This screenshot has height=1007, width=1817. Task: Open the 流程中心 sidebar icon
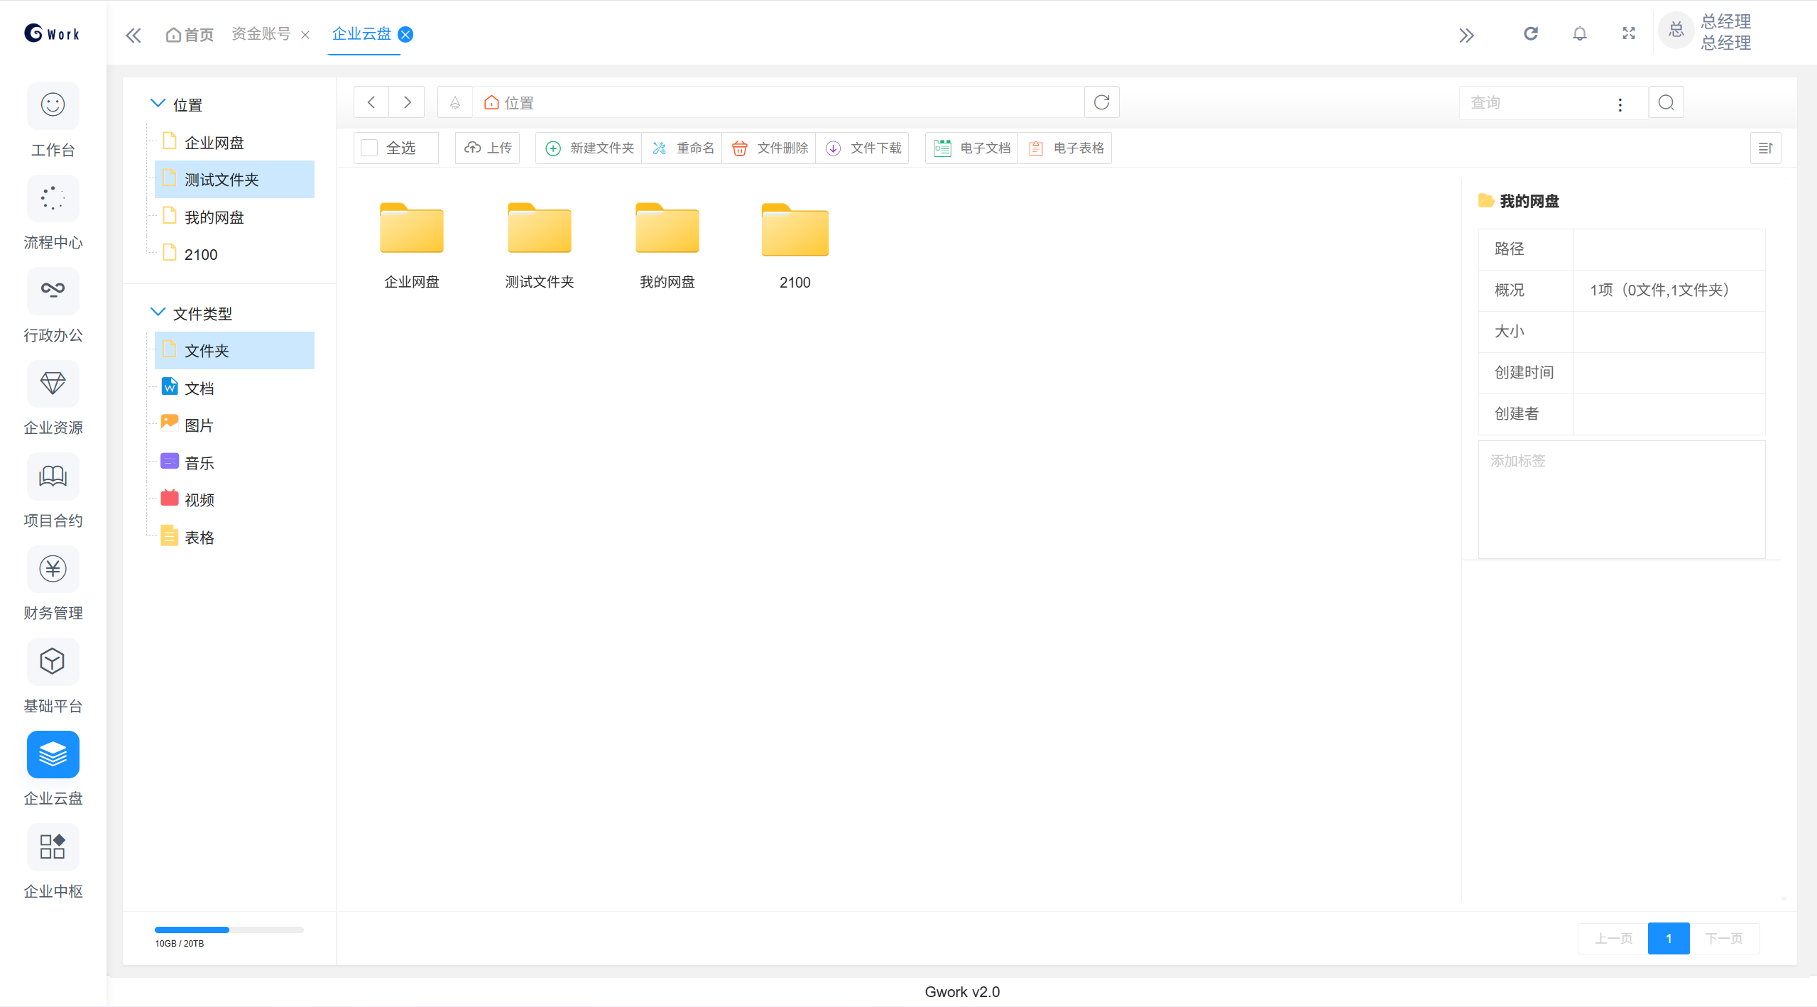click(x=53, y=199)
